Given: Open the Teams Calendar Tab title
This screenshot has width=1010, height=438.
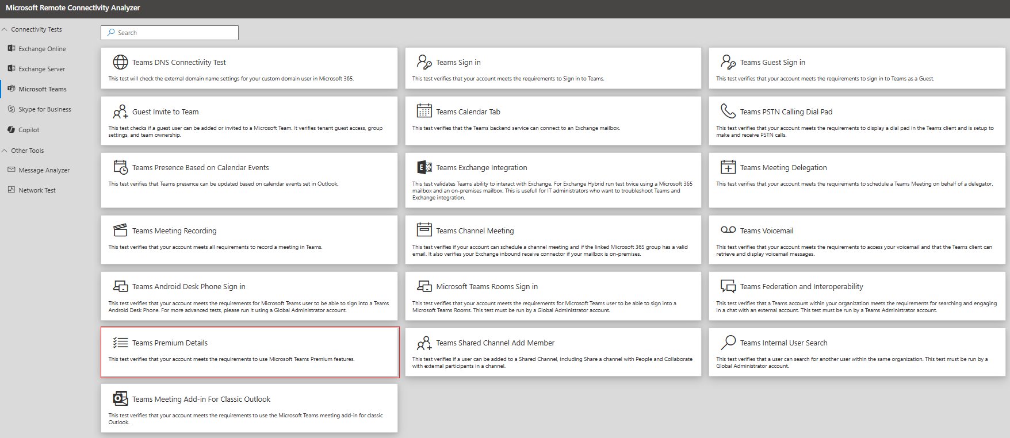Looking at the screenshot, I should pyautogui.click(x=468, y=112).
